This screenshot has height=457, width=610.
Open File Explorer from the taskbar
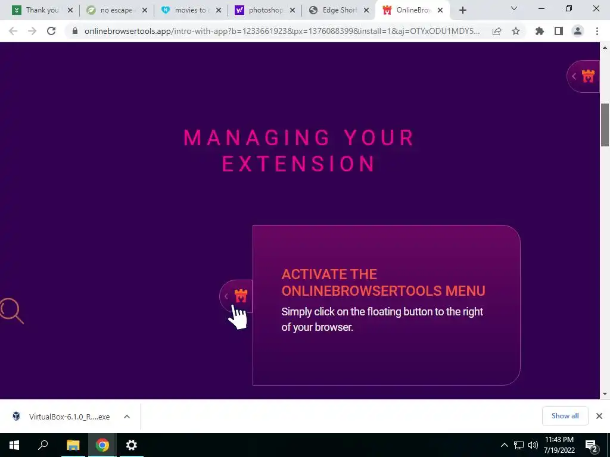click(73, 445)
